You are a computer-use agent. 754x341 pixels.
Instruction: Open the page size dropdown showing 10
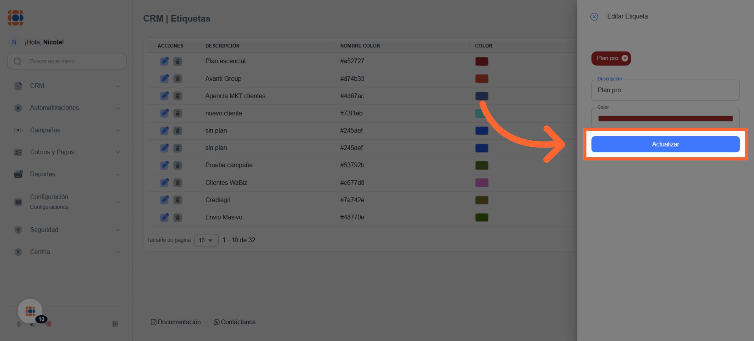point(206,240)
